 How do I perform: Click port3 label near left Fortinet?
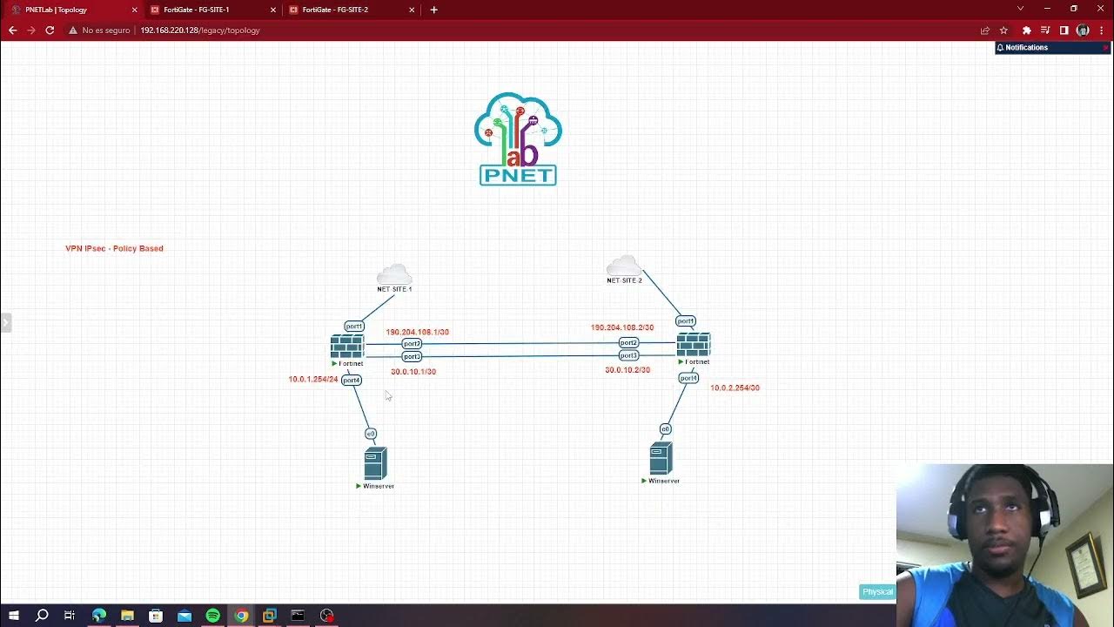[x=412, y=356]
